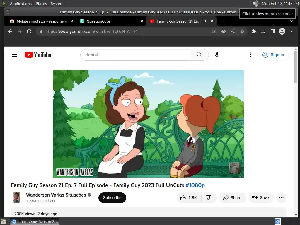
Task: Save the video to a playlist
Action: (260, 198)
